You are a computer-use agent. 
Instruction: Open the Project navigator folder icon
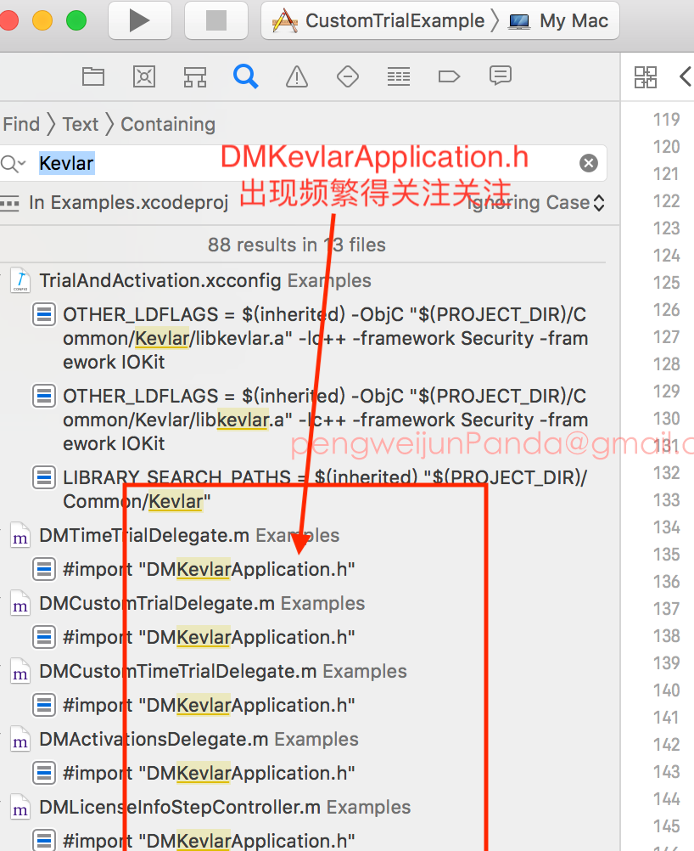pyautogui.click(x=93, y=76)
